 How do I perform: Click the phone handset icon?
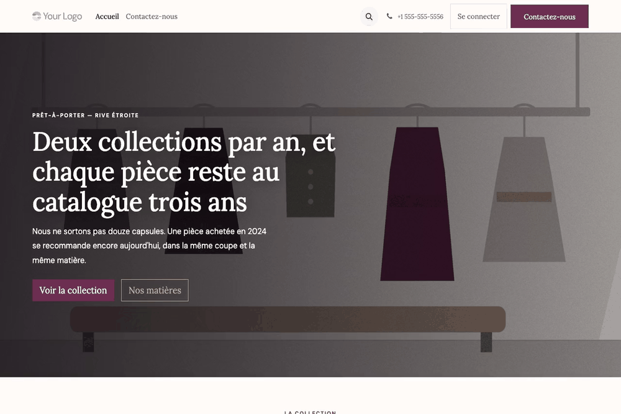(389, 16)
